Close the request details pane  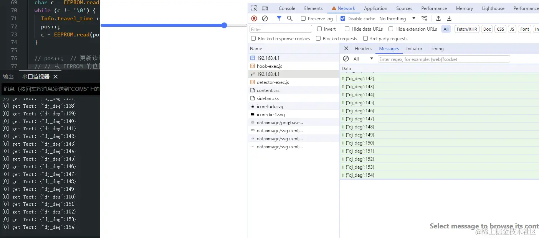pyautogui.click(x=346, y=49)
